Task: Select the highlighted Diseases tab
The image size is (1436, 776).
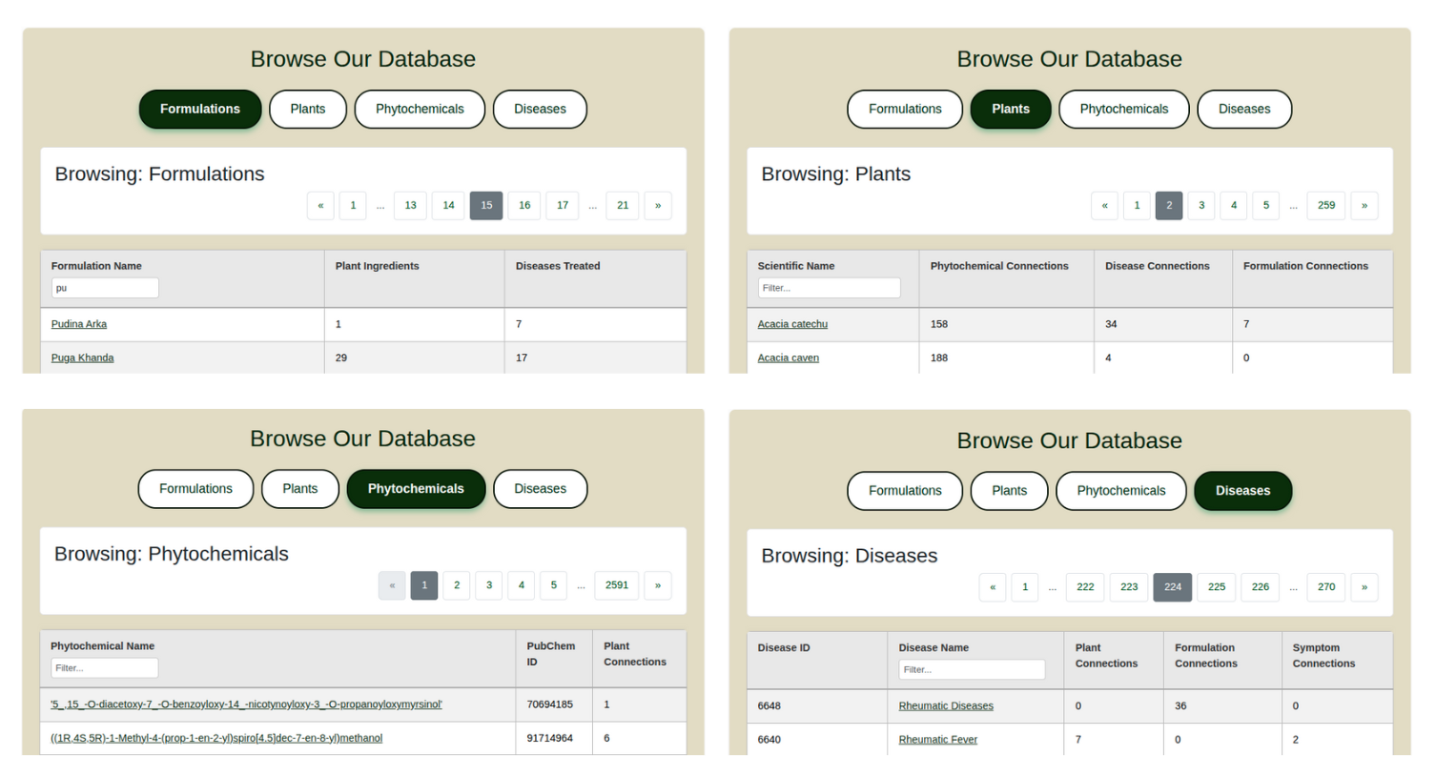Action: pos(1242,491)
